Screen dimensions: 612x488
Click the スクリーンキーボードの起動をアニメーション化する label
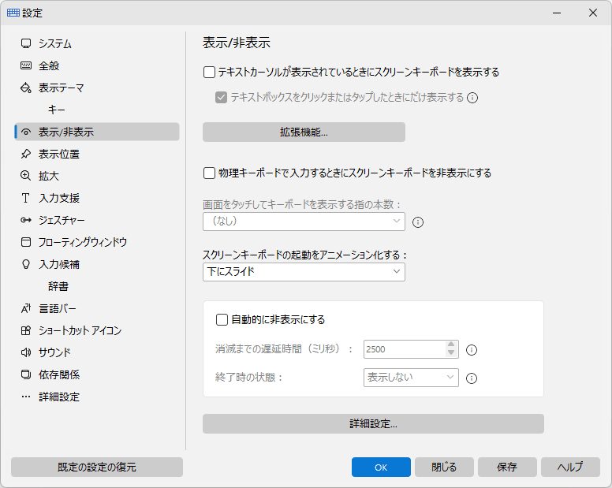(x=305, y=255)
